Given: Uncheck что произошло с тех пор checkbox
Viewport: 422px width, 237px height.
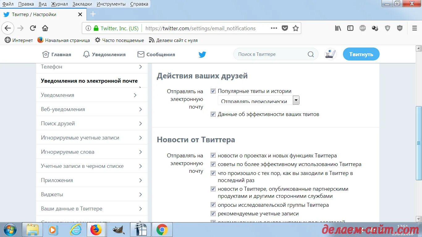Looking at the screenshot, I should (213, 173).
